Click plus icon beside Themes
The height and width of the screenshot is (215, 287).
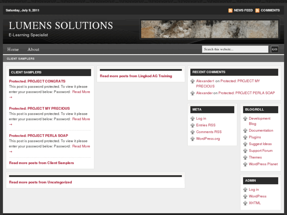pos(245,157)
